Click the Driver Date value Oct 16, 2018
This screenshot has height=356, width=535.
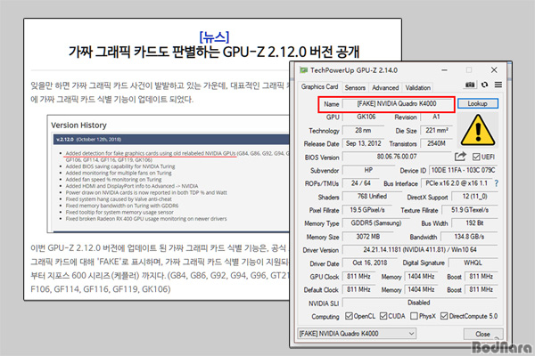pyautogui.click(x=370, y=263)
